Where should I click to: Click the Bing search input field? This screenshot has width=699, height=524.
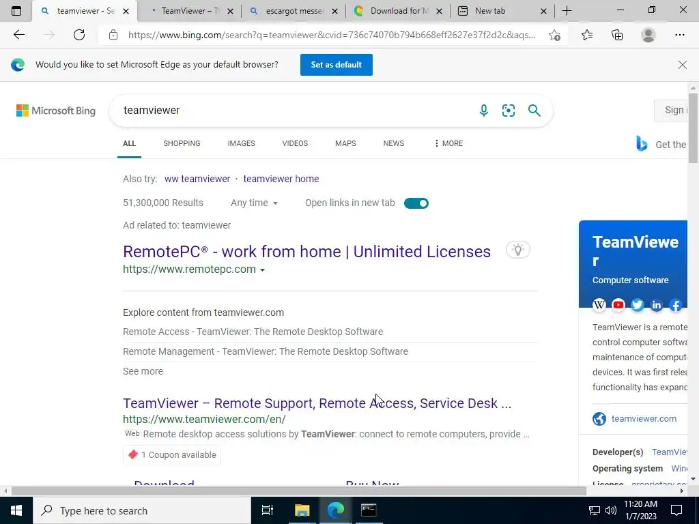(294, 110)
